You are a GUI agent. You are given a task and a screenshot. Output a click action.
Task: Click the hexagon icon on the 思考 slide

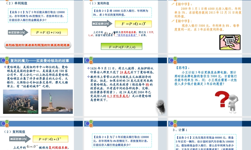pos(173,60)
